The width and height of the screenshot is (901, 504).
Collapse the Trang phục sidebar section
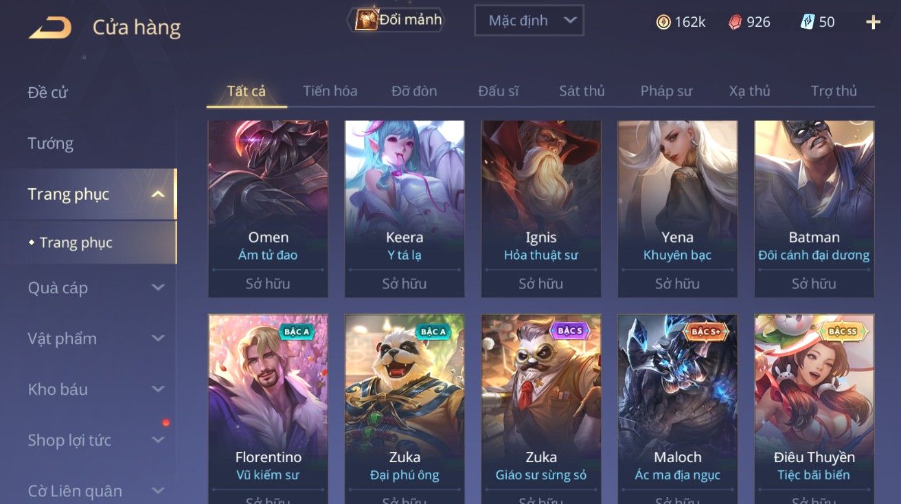158,194
